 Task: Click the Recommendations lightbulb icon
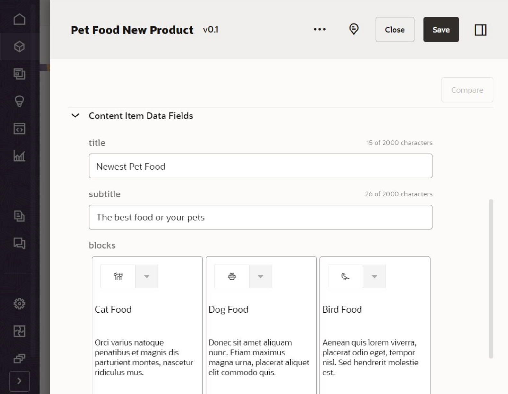(x=20, y=101)
